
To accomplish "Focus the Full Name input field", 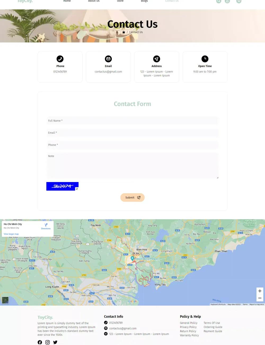I will (132, 121).
